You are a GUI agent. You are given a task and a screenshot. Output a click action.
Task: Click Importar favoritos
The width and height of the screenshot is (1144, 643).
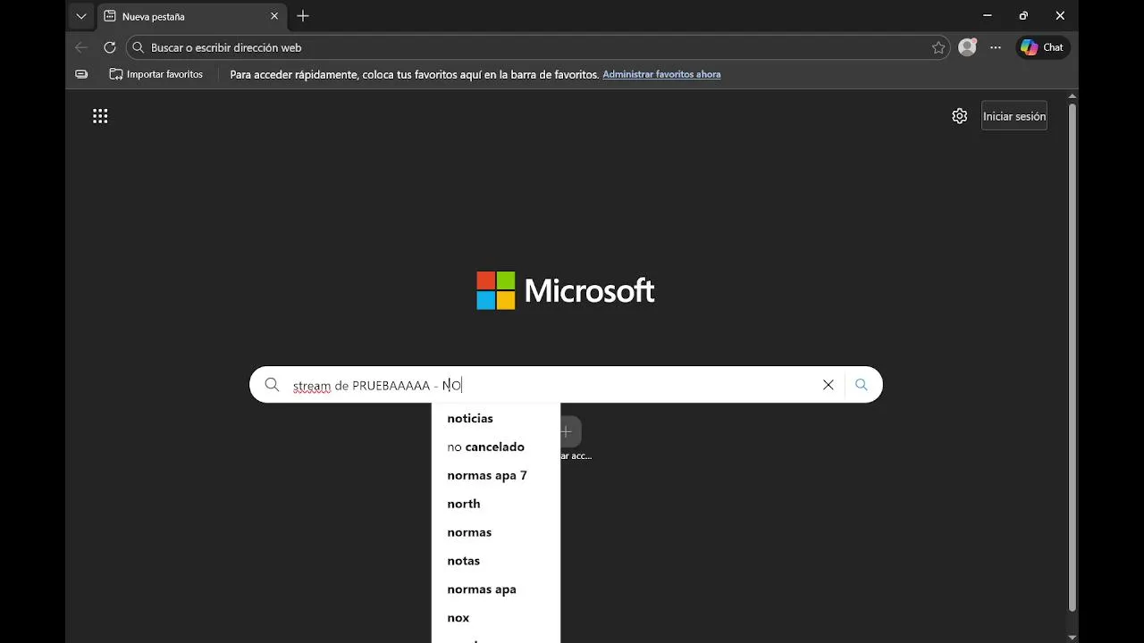[x=156, y=74]
